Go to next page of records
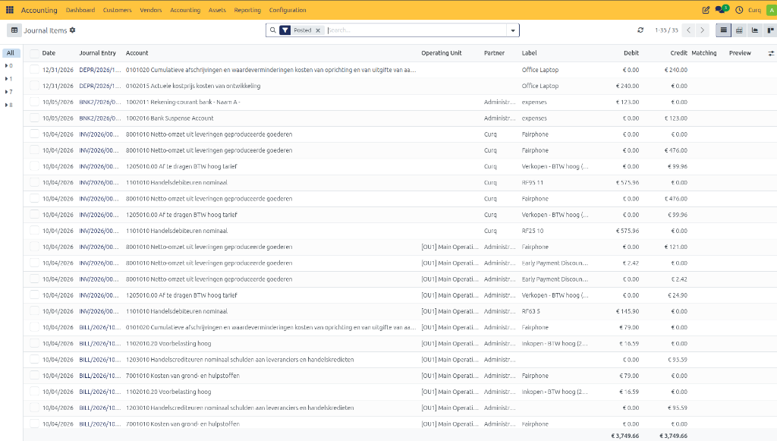The width and height of the screenshot is (777, 441). click(x=702, y=30)
